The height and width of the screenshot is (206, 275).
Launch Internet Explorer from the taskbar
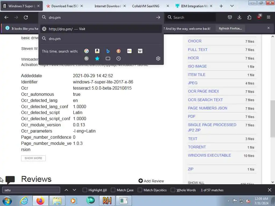tap(24, 201)
